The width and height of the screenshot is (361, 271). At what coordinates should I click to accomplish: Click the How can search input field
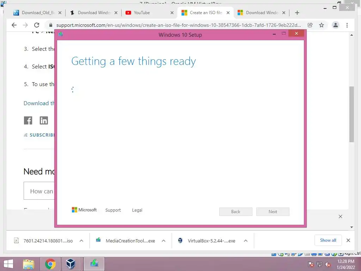tap(39, 191)
